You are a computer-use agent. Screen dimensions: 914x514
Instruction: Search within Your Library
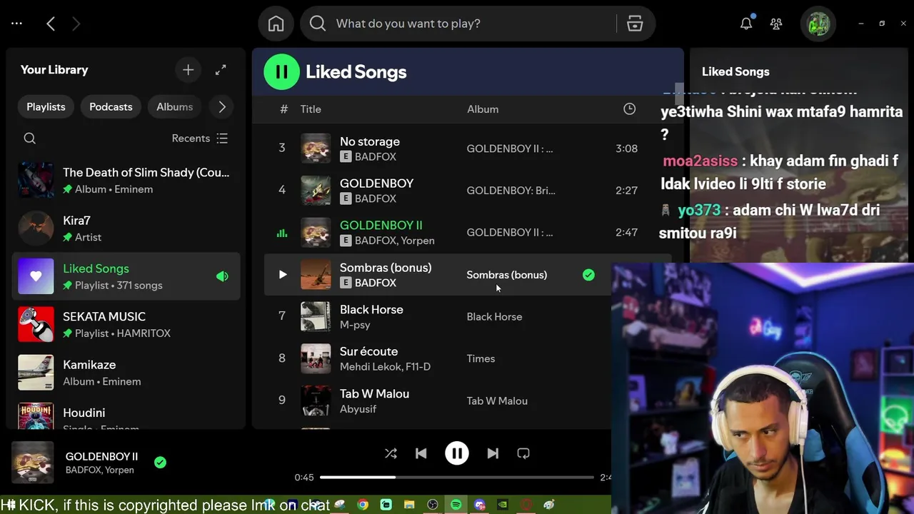[x=29, y=138]
